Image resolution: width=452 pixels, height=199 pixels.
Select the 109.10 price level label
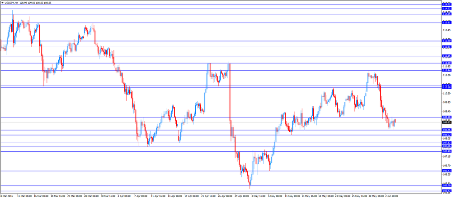click(x=447, y=117)
